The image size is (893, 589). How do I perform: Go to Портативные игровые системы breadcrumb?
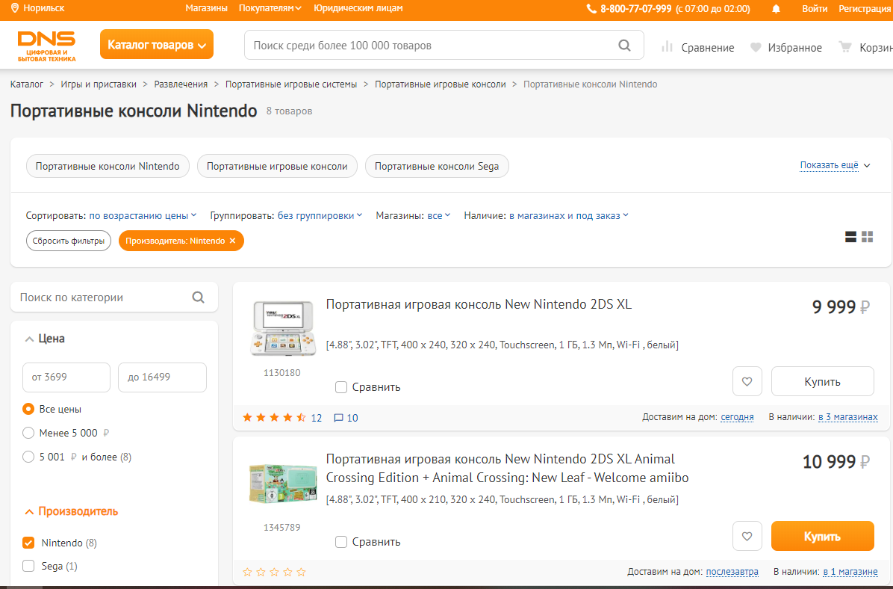(291, 84)
